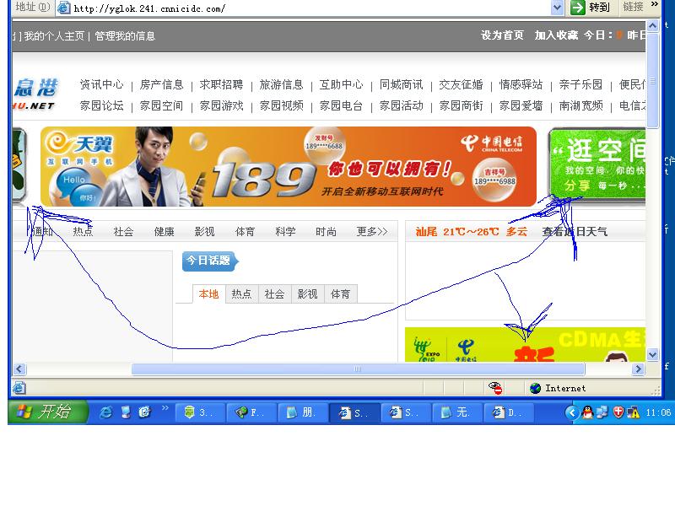The width and height of the screenshot is (675, 506).
Task: Open 管理我的信息 link
Action: point(125,35)
